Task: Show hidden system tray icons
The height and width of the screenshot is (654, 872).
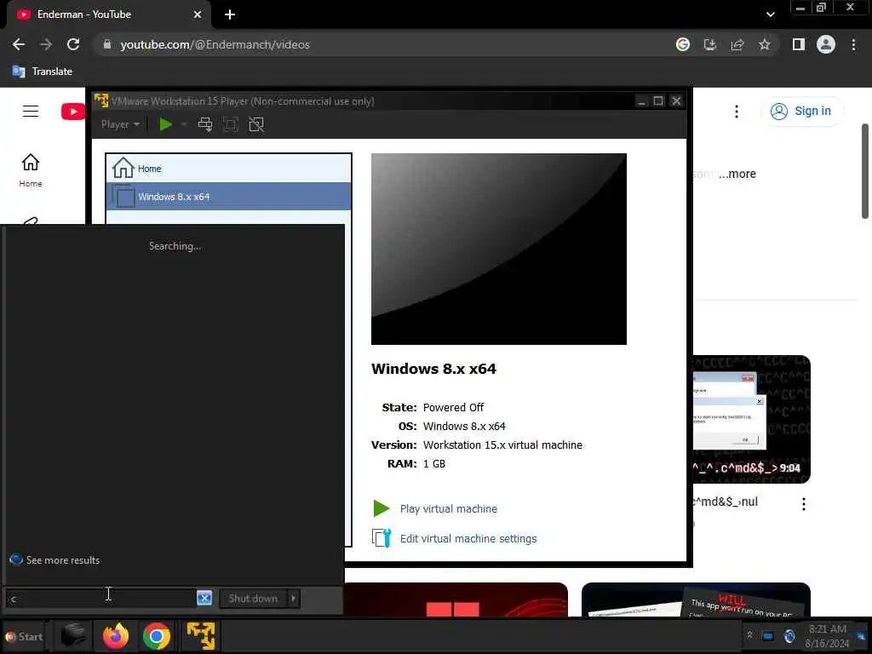Action: coord(749,635)
